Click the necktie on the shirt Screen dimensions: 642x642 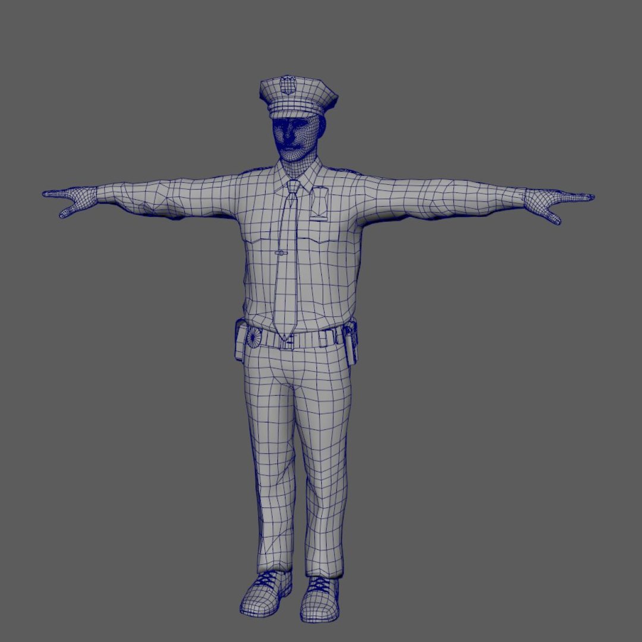[286, 260]
